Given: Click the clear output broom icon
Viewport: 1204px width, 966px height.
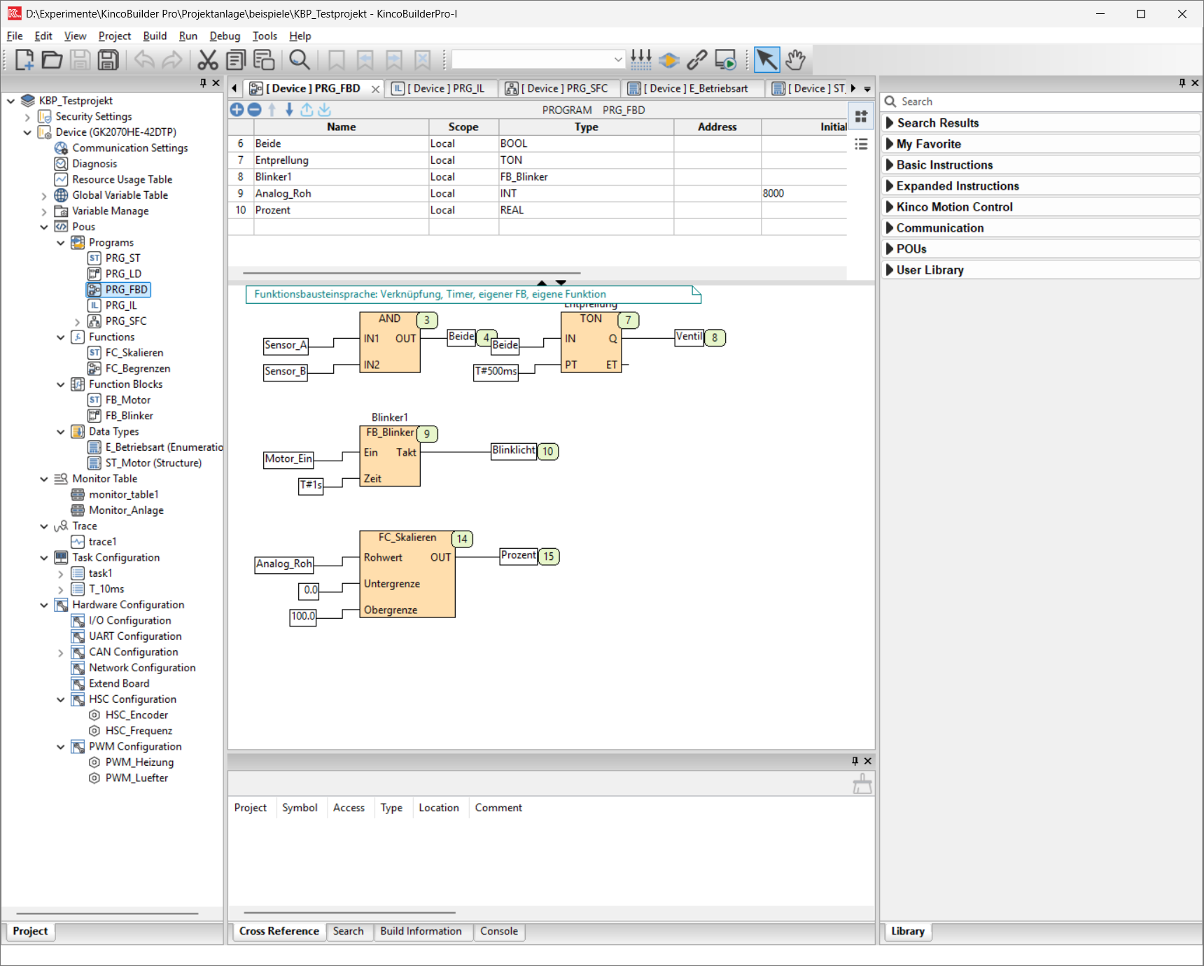Looking at the screenshot, I should (862, 784).
